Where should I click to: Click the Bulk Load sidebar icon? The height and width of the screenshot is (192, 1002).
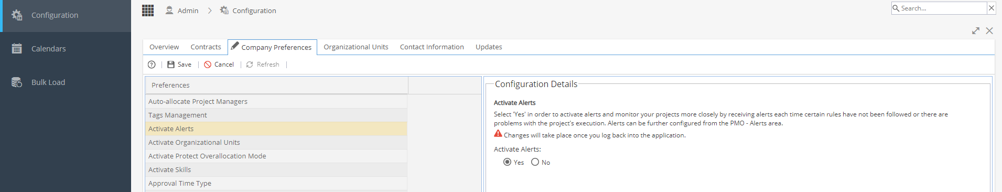click(x=17, y=82)
